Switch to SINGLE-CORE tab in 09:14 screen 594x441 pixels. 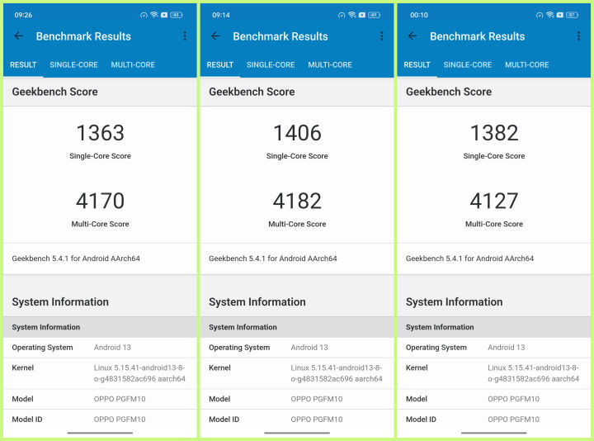coord(271,65)
